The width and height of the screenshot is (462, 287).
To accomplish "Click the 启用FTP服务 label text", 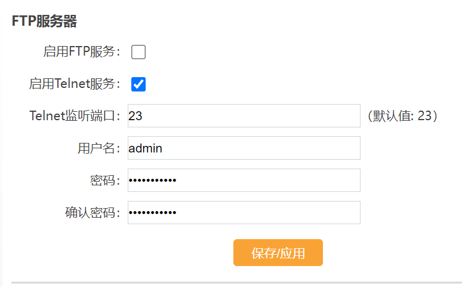I will tap(81, 52).
